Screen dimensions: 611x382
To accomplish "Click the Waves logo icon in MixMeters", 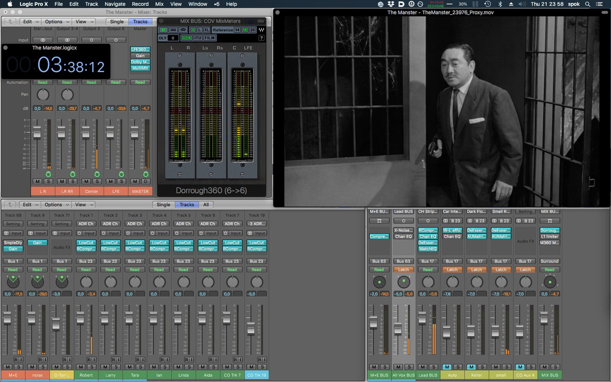I will pos(262,30).
